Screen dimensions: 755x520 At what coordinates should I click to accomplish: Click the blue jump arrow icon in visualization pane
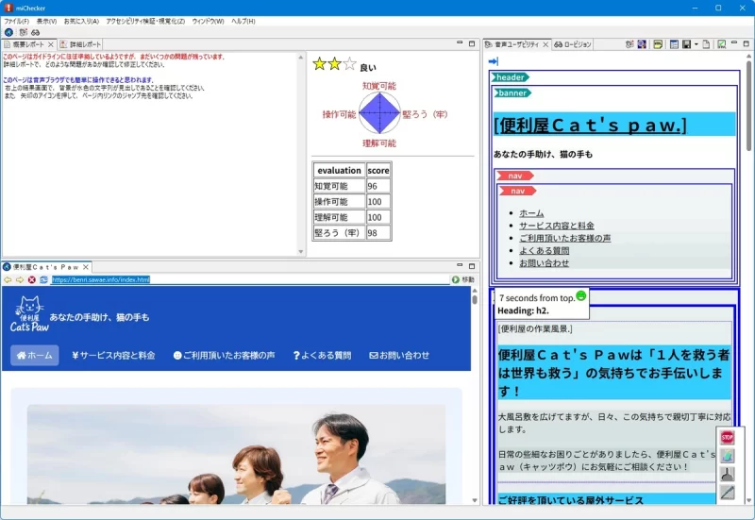tap(493, 61)
